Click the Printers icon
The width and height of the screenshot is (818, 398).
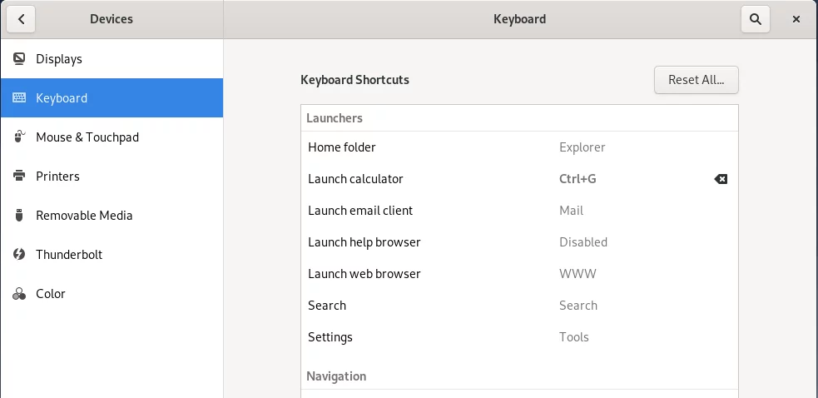(19, 176)
